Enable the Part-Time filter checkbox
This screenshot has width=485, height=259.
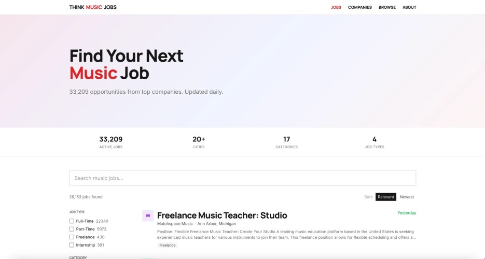[72, 229]
